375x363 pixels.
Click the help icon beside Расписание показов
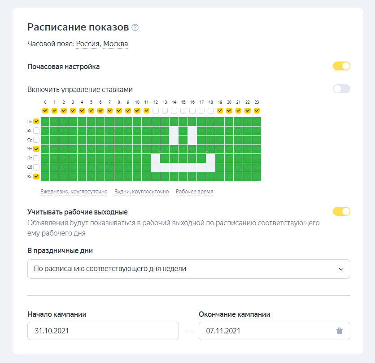(x=135, y=27)
